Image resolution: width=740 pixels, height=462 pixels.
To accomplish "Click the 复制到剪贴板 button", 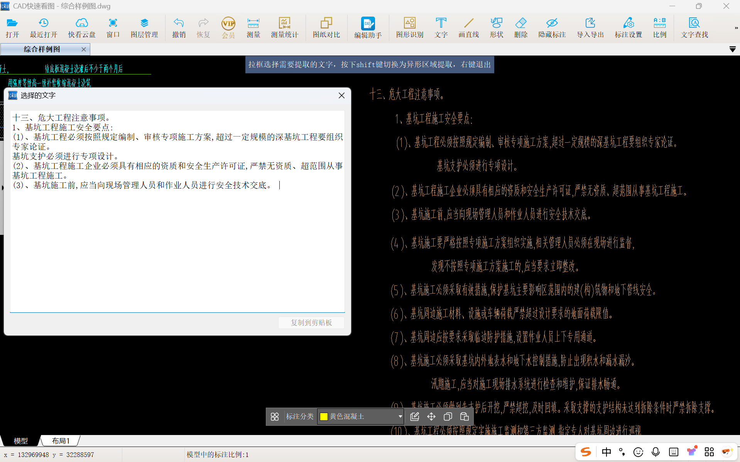I will (x=311, y=322).
